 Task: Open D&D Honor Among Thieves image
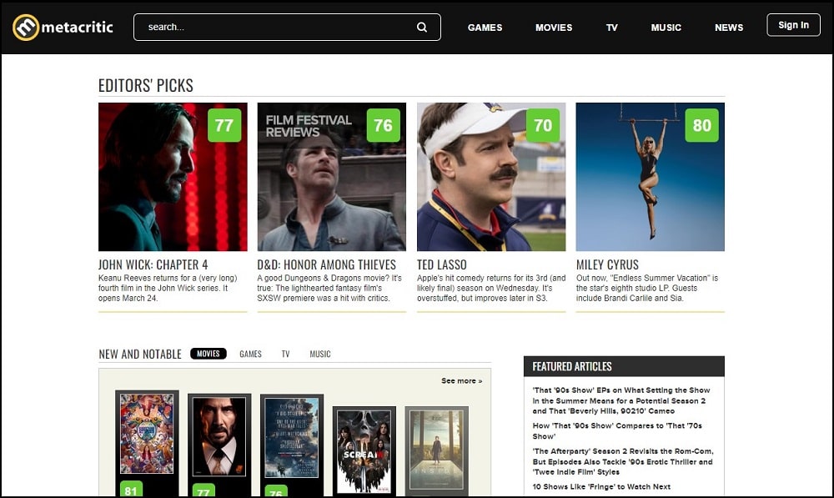pos(331,177)
